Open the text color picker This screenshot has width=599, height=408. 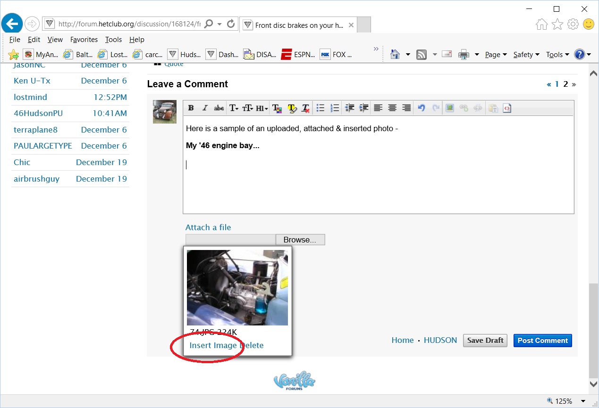coord(277,108)
